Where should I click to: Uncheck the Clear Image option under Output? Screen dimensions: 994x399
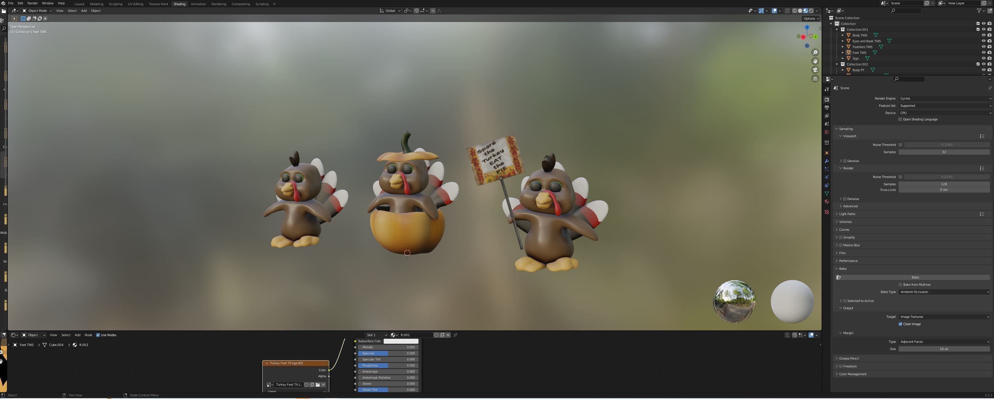[901, 324]
